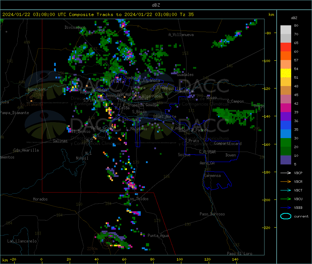Click the white VBCP arrow in legend
The image size is (312, 264).
(x=286, y=173)
